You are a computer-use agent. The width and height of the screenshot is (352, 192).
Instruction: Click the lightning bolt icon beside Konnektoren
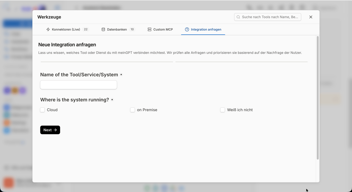48,29
